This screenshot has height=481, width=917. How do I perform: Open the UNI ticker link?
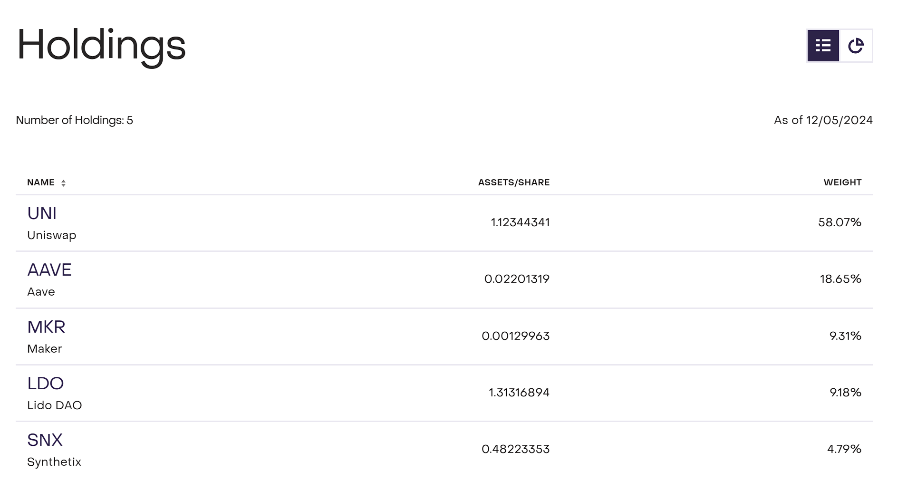coord(42,213)
